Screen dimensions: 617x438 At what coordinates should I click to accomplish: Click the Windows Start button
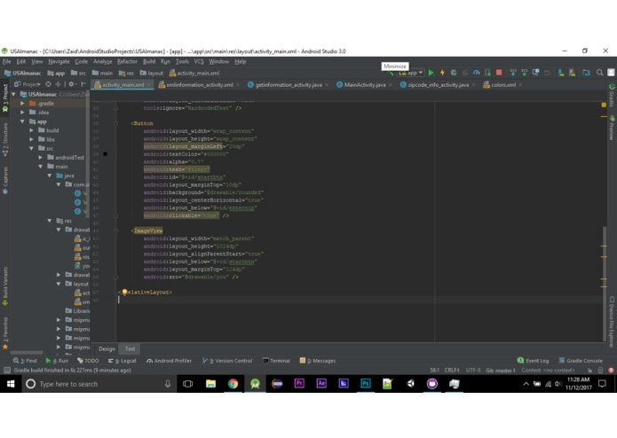[x=11, y=384]
